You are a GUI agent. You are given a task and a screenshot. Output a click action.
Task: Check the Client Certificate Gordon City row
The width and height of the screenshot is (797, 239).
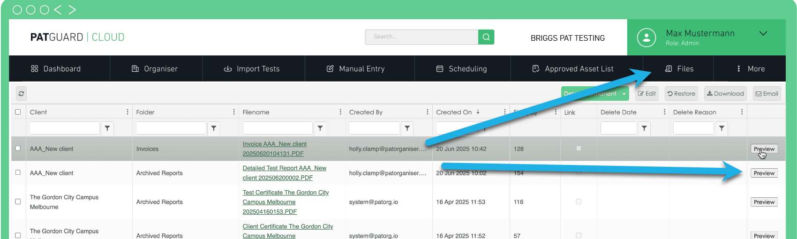click(x=18, y=235)
